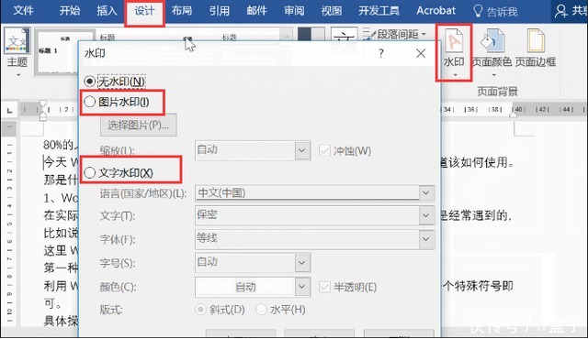Click the first indent marker on ruler
The image size is (588, 339).
tap(43, 104)
